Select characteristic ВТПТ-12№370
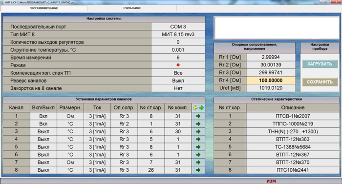The height and width of the screenshot is (184, 342). click(293, 162)
